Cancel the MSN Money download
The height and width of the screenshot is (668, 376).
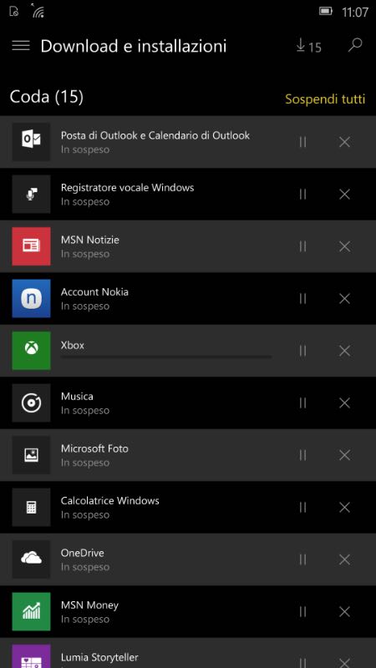point(344,612)
